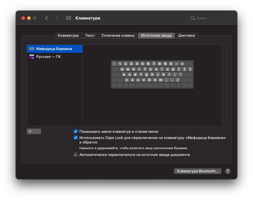Select Русская — ПК input source
The height and width of the screenshot is (200, 253).
[55, 56]
